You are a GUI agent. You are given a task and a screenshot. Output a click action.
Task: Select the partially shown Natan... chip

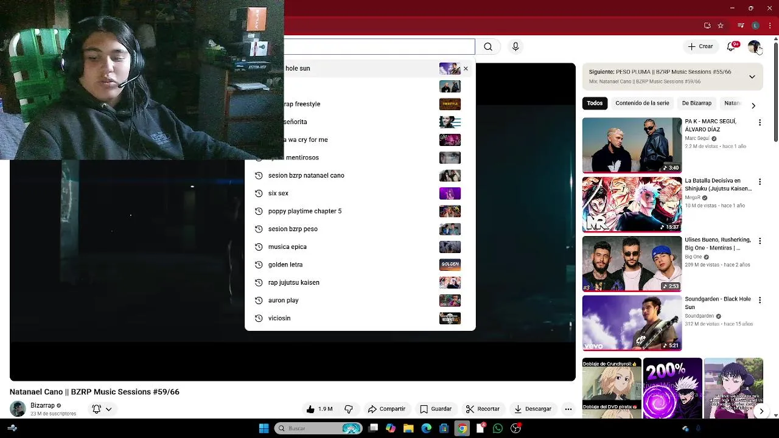pos(732,103)
